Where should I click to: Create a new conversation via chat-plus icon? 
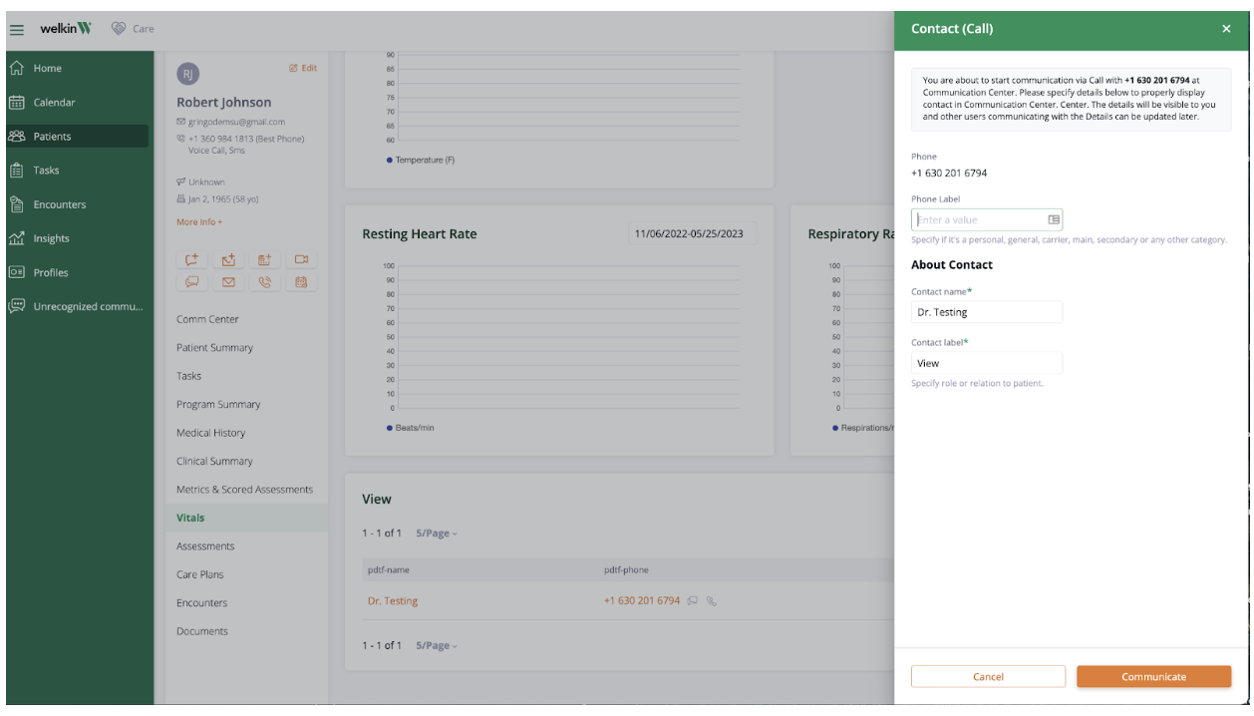[x=191, y=259]
